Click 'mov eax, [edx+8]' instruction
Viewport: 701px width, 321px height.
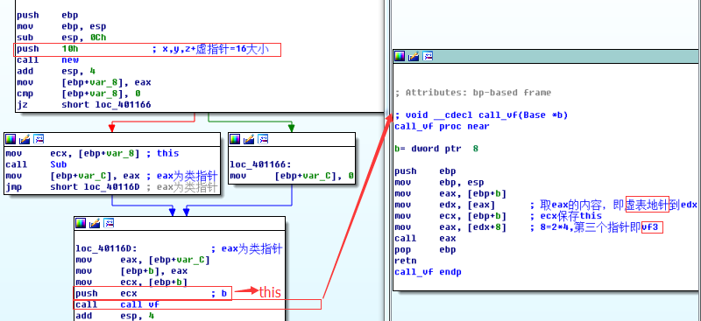click(x=450, y=227)
